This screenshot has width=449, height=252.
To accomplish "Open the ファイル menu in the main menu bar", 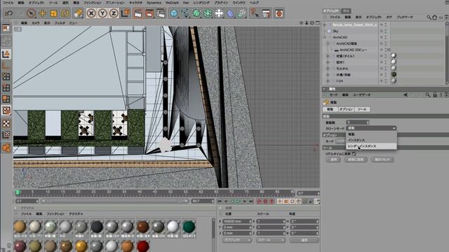I will [x=8, y=3].
